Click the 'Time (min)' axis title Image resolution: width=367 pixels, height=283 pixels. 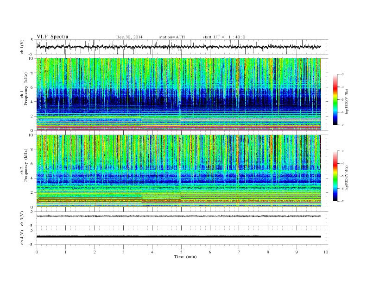(x=185, y=257)
